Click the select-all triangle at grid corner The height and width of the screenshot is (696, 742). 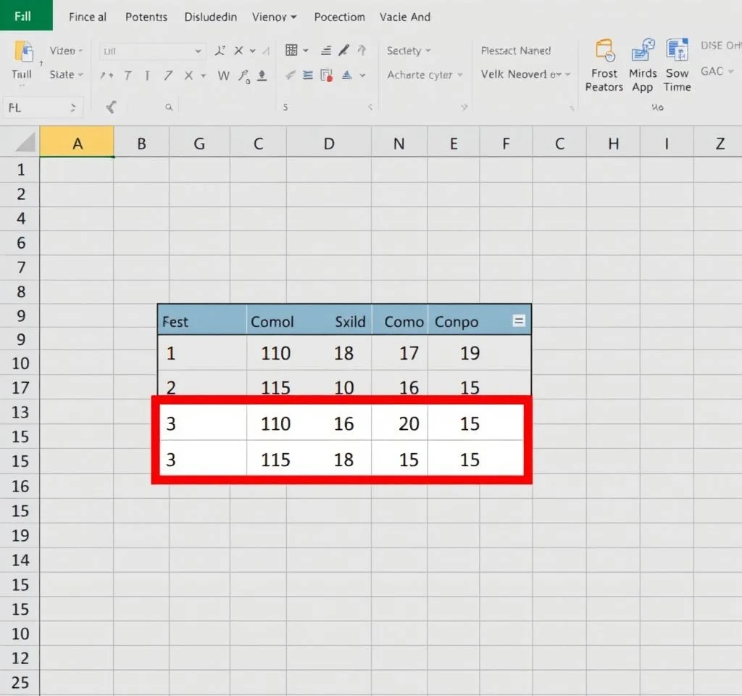tap(26, 143)
